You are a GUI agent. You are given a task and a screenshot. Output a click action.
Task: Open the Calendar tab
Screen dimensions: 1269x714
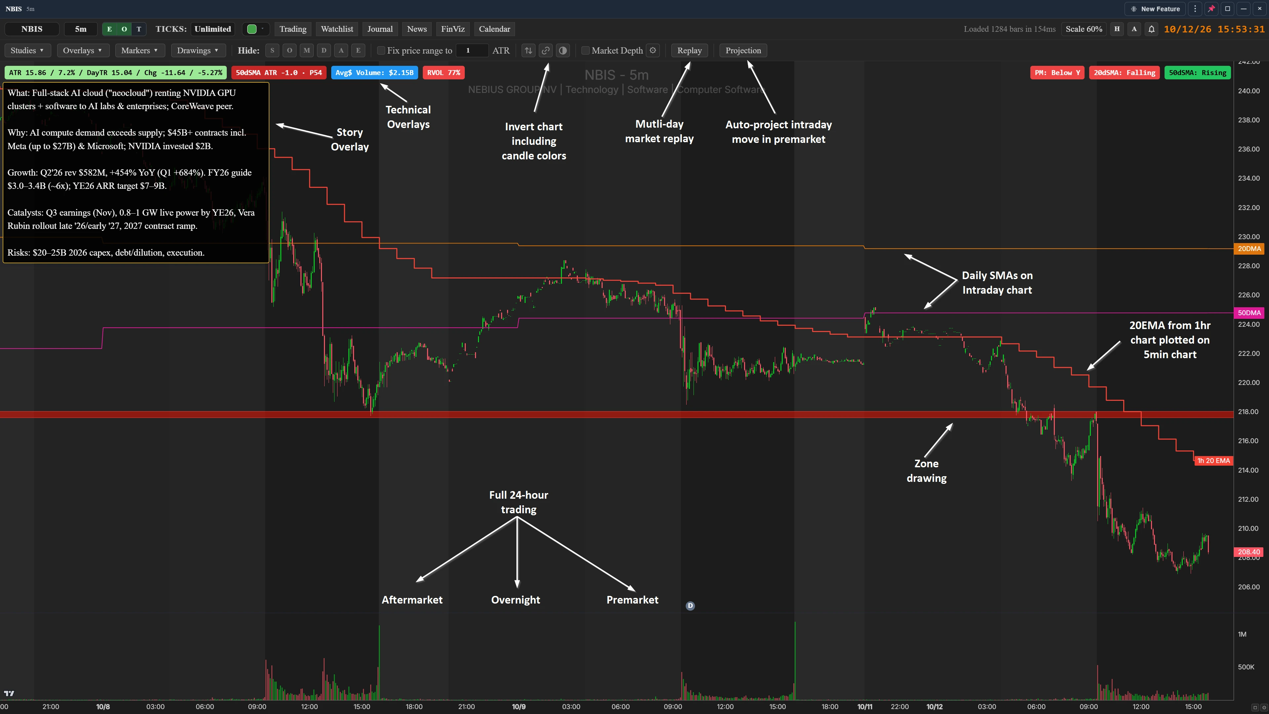(x=495, y=29)
